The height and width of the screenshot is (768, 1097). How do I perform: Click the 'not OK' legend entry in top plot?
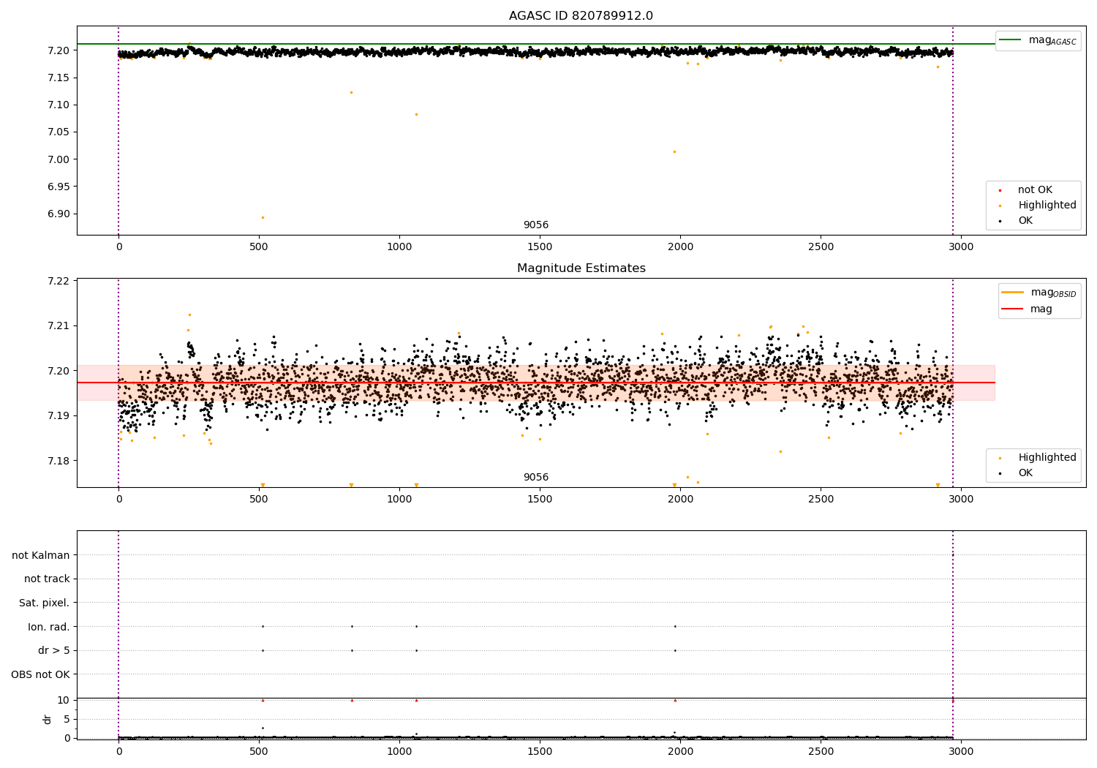tap(1027, 190)
